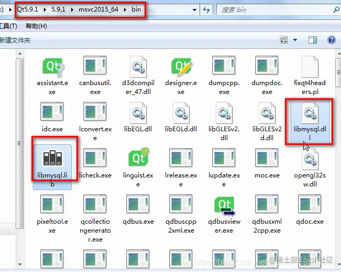
Task: Select the lupdate.exe file icon
Action: pos(224,158)
